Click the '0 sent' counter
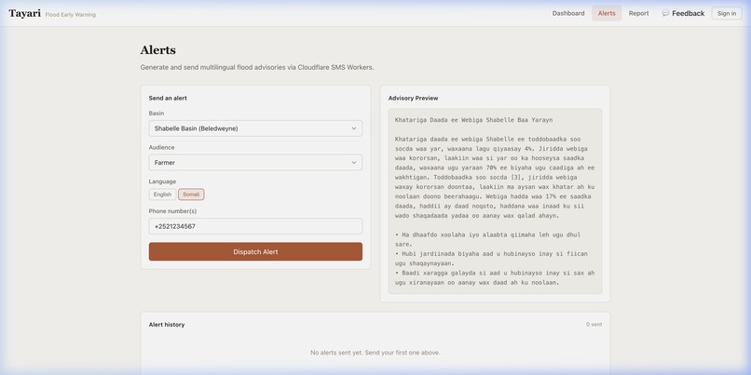This screenshot has width=751, height=375. pyautogui.click(x=594, y=325)
